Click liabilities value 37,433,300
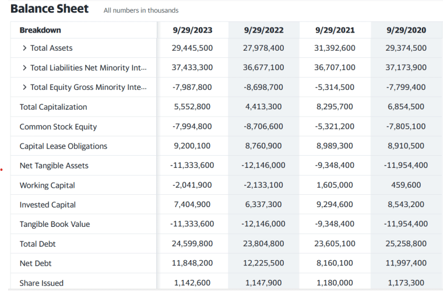The width and height of the screenshot is (443, 291). 192,68
